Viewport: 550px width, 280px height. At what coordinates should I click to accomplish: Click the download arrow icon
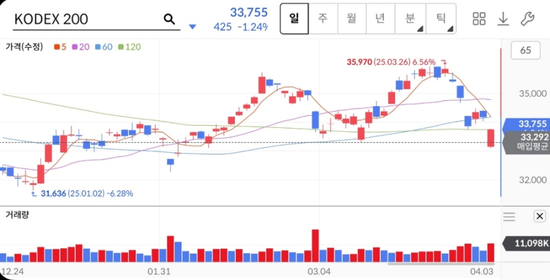(503, 19)
